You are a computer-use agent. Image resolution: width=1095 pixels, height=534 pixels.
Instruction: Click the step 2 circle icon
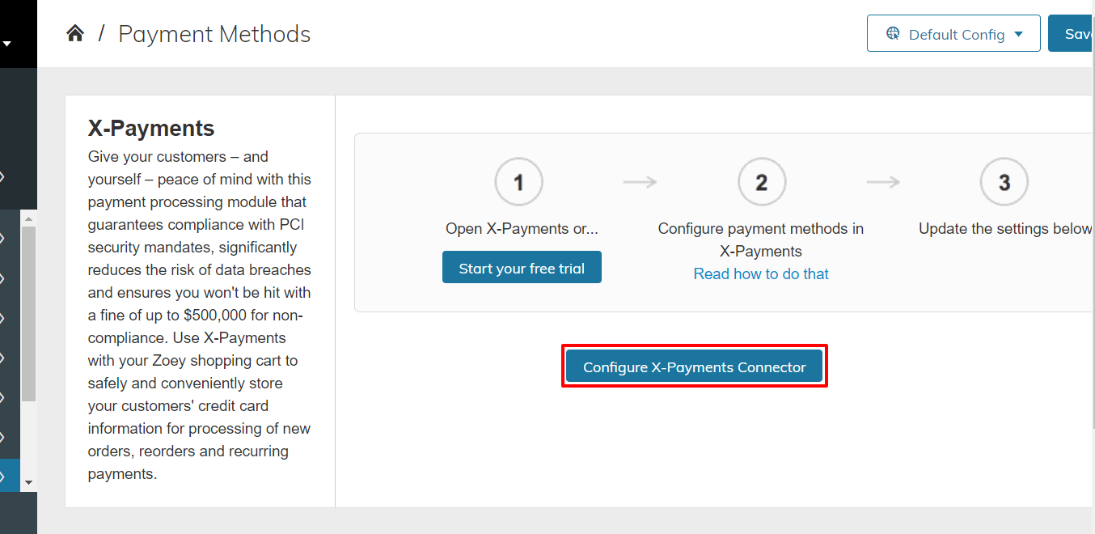(x=761, y=182)
